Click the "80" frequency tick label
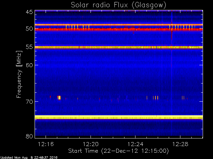The width and height of the screenshot is (213, 159). [29, 136]
